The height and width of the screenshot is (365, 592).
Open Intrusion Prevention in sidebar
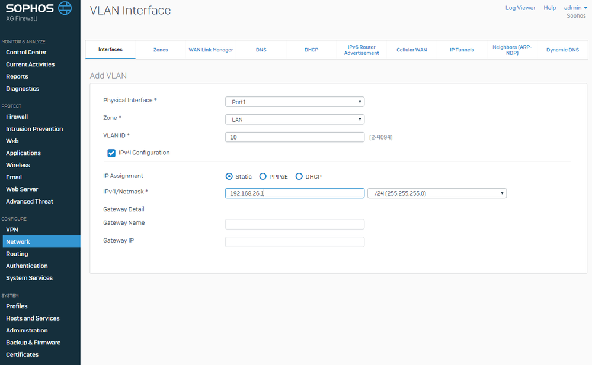tap(34, 129)
